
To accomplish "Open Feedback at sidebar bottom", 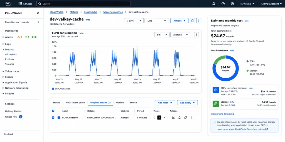I will (x=9, y=134).
